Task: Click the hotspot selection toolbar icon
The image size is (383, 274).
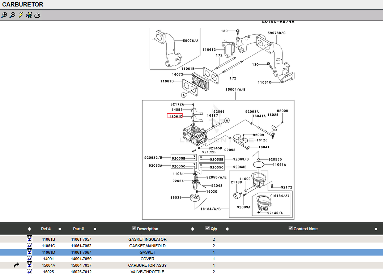Action: pyautogui.click(x=29, y=15)
